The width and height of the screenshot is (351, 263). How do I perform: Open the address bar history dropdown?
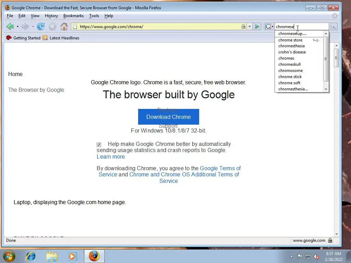[250, 27]
